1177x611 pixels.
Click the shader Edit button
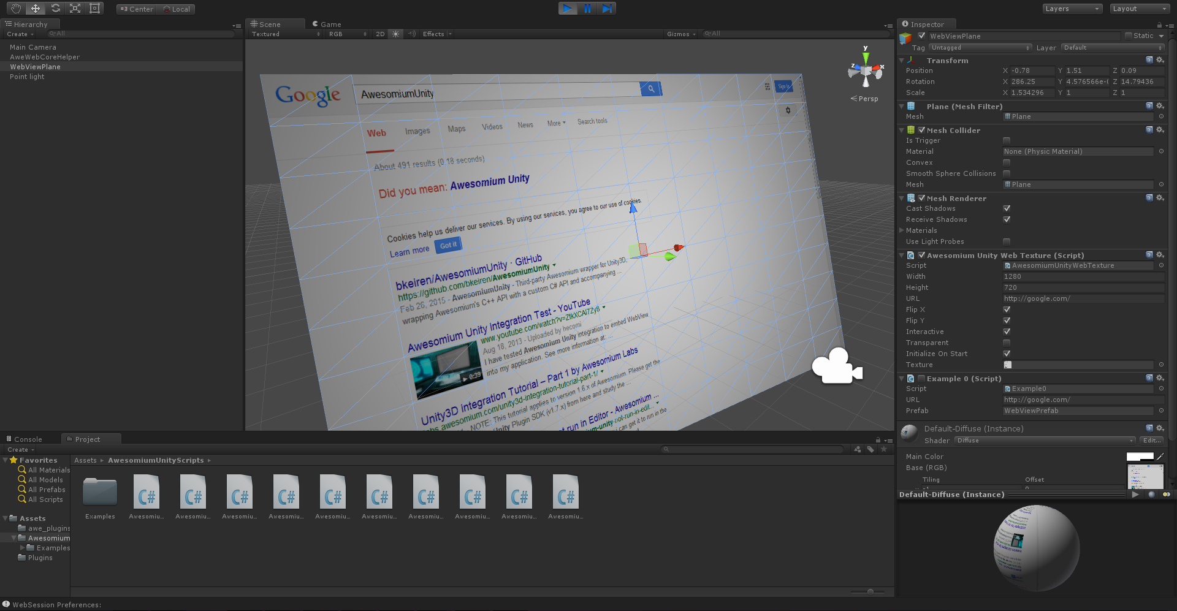point(1151,441)
